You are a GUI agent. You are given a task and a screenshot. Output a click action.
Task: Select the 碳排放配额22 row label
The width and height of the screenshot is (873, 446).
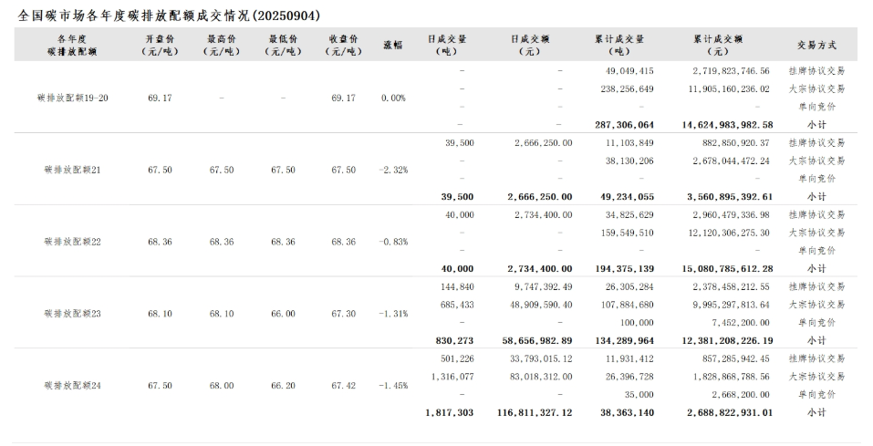[x=72, y=242]
